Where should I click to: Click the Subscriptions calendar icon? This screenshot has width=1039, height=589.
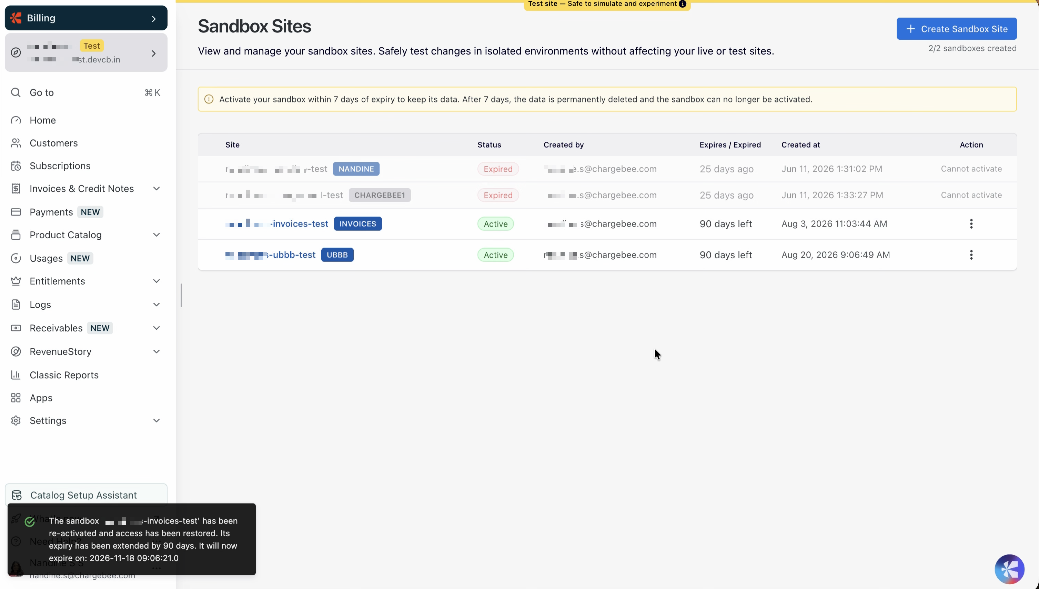(x=16, y=166)
